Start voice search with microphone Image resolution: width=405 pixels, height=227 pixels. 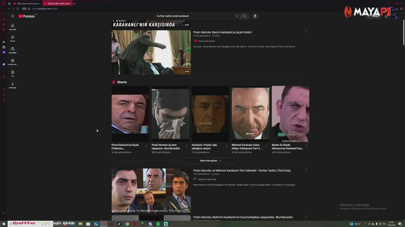pyautogui.click(x=255, y=16)
